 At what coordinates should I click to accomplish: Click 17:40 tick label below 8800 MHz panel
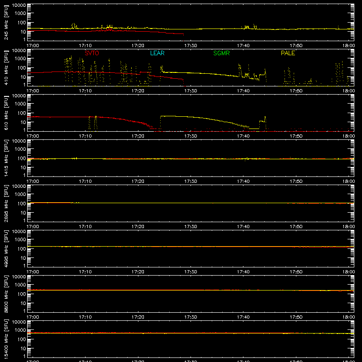(x=243, y=317)
